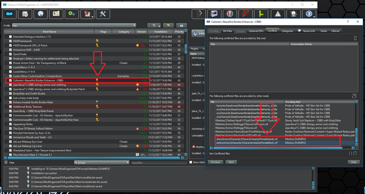365x194 pixels.
Task: Open the No groups dropdown
Action: 102,162
